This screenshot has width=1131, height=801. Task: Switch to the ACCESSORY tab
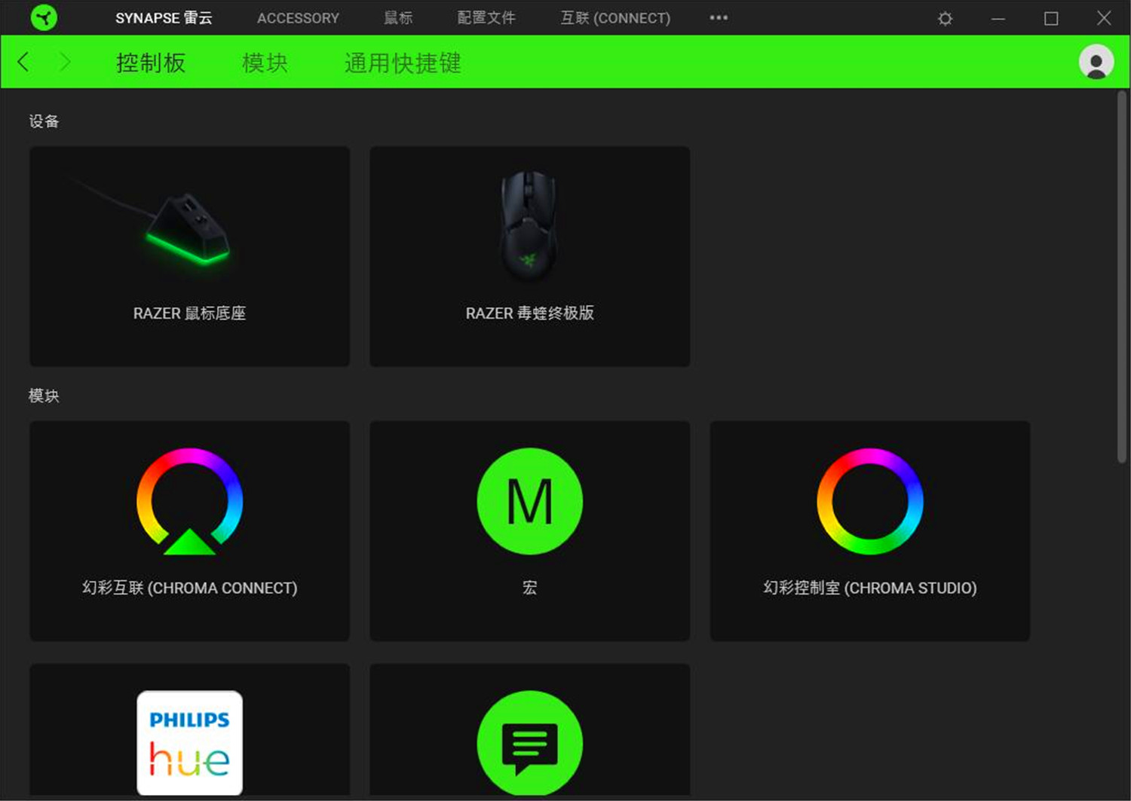(x=298, y=18)
